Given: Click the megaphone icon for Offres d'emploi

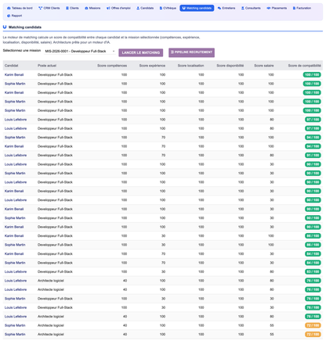Looking at the screenshot, I should pyautogui.click(x=108, y=8).
